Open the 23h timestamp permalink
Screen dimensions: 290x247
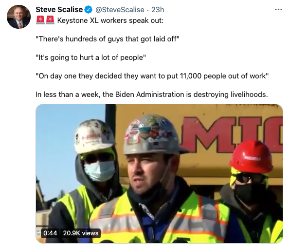tap(158, 10)
